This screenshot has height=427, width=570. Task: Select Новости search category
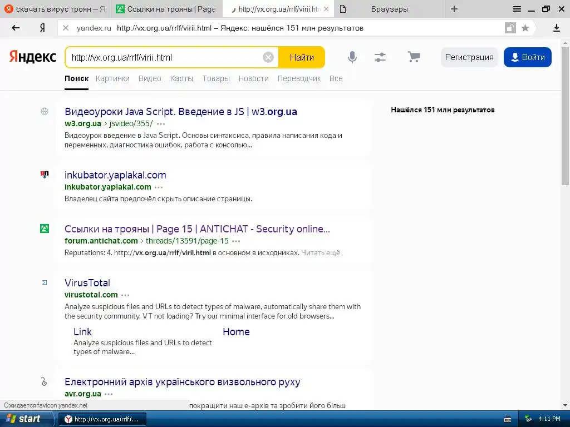click(x=254, y=78)
